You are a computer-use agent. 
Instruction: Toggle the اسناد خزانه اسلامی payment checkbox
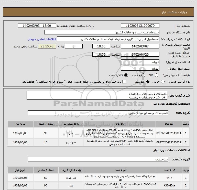pos(124,82)
